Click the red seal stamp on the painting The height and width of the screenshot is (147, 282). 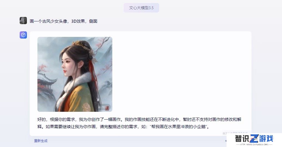(107, 108)
